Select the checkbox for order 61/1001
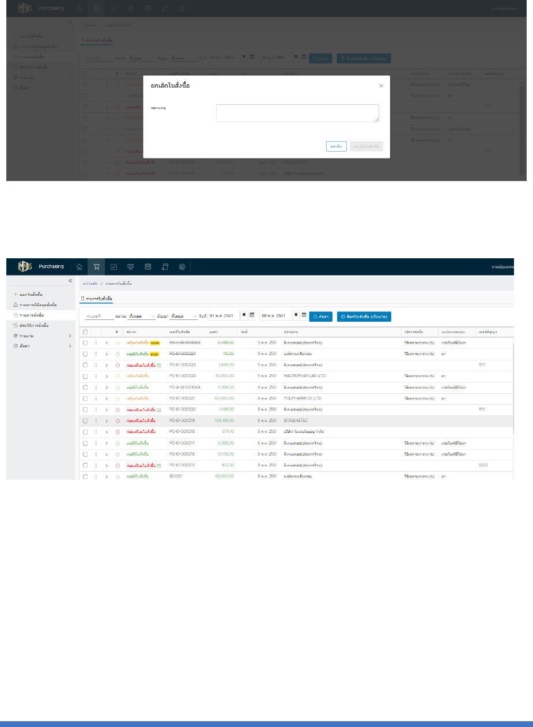Viewport: 533px width, 727px height. tap(85, 476)
